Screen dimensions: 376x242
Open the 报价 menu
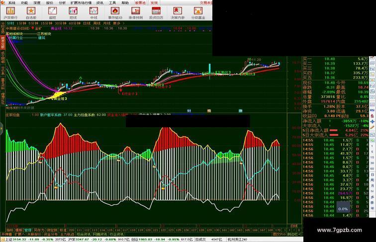click(49, 3)
